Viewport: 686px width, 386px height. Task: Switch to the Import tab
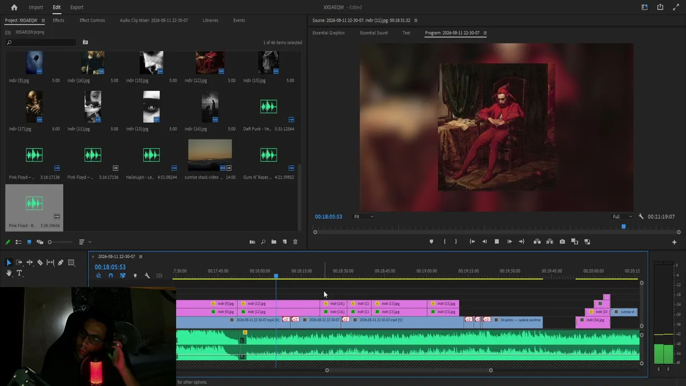point(36,7)
